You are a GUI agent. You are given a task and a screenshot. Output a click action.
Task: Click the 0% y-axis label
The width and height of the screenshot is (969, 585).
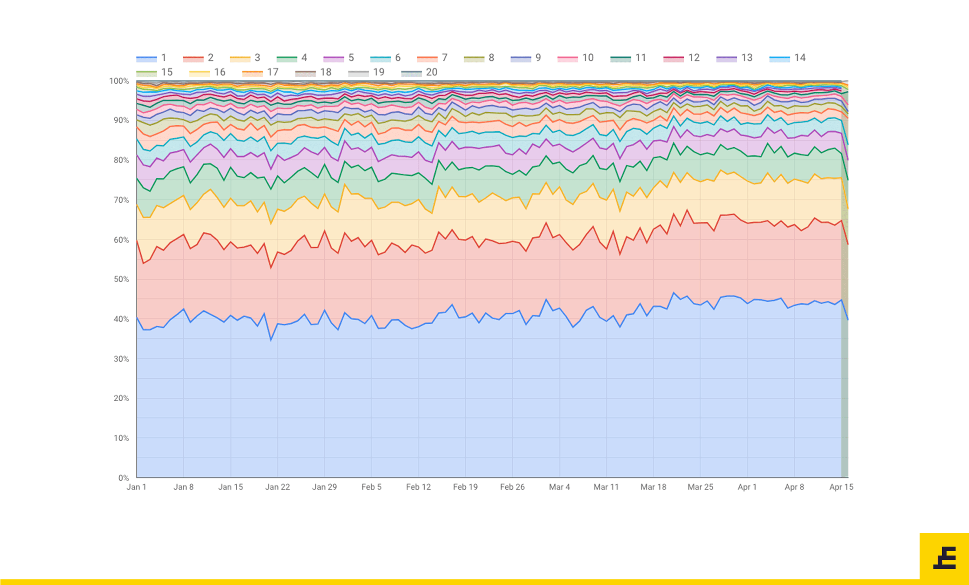point(124,478)
